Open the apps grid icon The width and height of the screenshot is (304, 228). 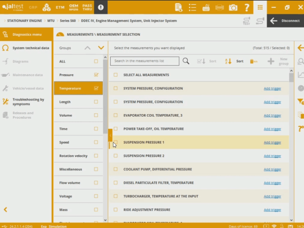(260, 8)
